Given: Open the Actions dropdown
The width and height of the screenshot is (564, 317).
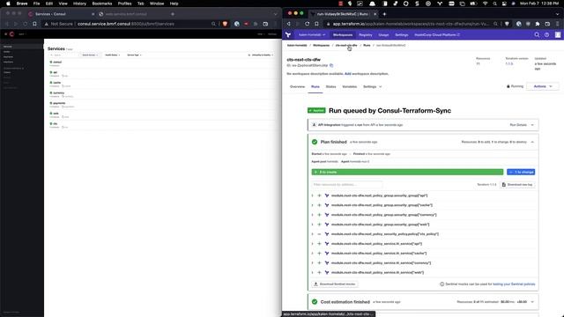Looking at the screenshot, I should (543, 86).
